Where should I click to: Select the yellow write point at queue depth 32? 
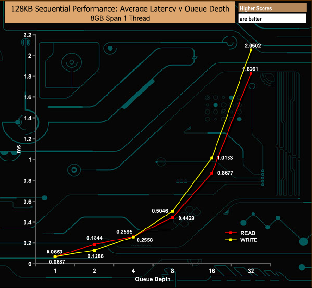251,50
